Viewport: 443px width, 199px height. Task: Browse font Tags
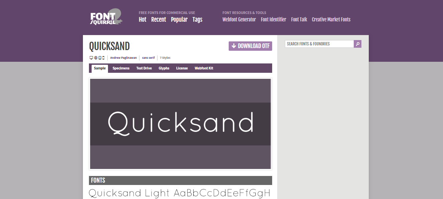(x=197, y=19)
